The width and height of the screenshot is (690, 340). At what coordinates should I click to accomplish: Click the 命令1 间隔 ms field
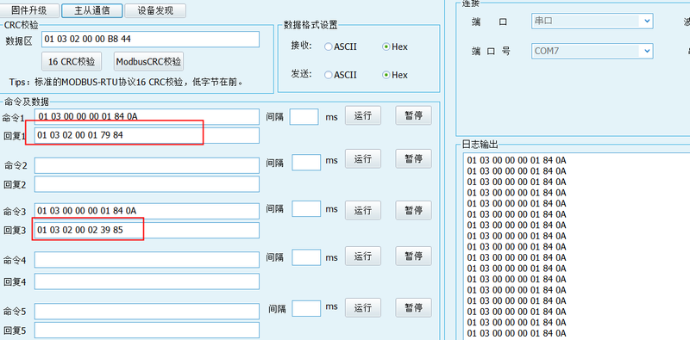pyautogui.click(x=304, y=117)
